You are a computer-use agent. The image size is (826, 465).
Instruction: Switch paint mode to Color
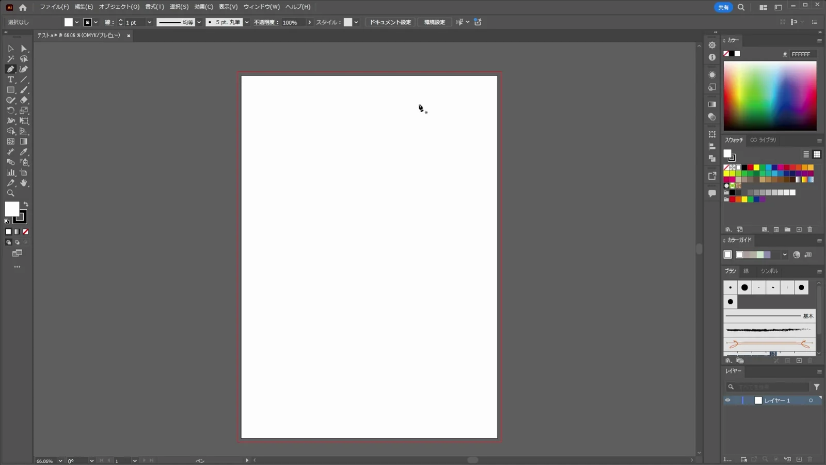[x=8, y=232]
